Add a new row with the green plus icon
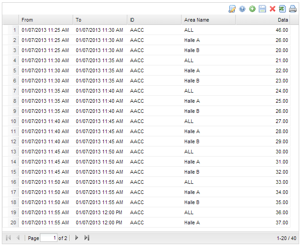 click(252, 9)
